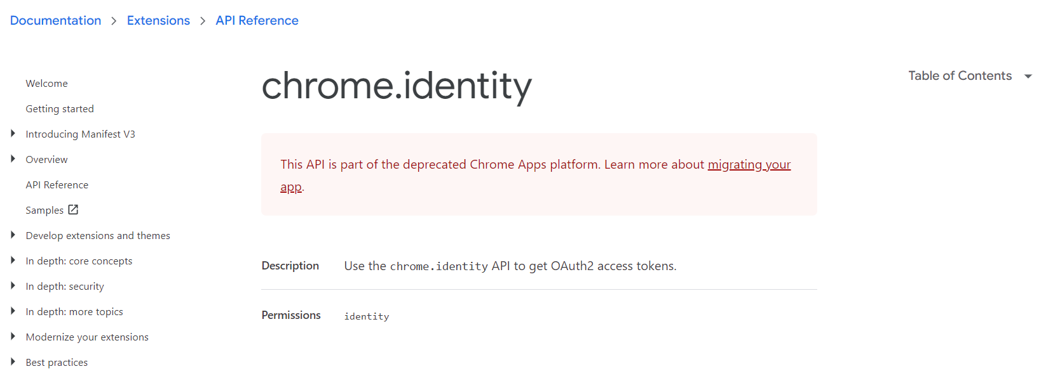1053x376 pixels.
Task: Click API Reference in the breadcrumb
Action: (257, 20)
